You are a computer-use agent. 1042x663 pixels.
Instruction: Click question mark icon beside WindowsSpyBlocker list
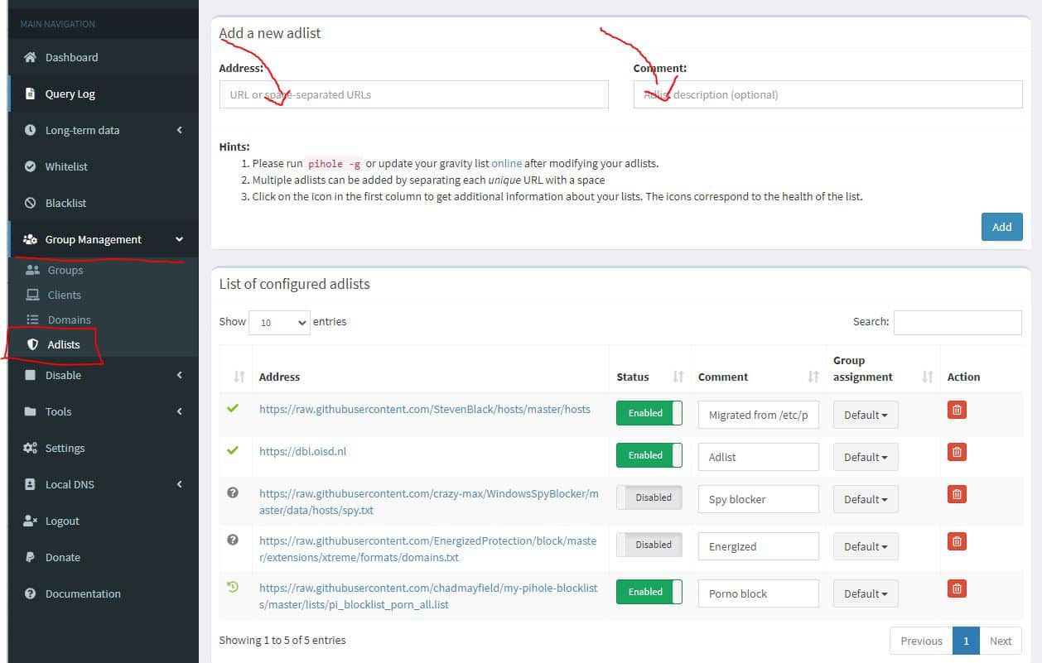click(x=233, y=492)
